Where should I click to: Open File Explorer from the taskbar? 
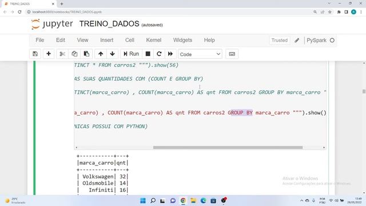click(193, 200)
